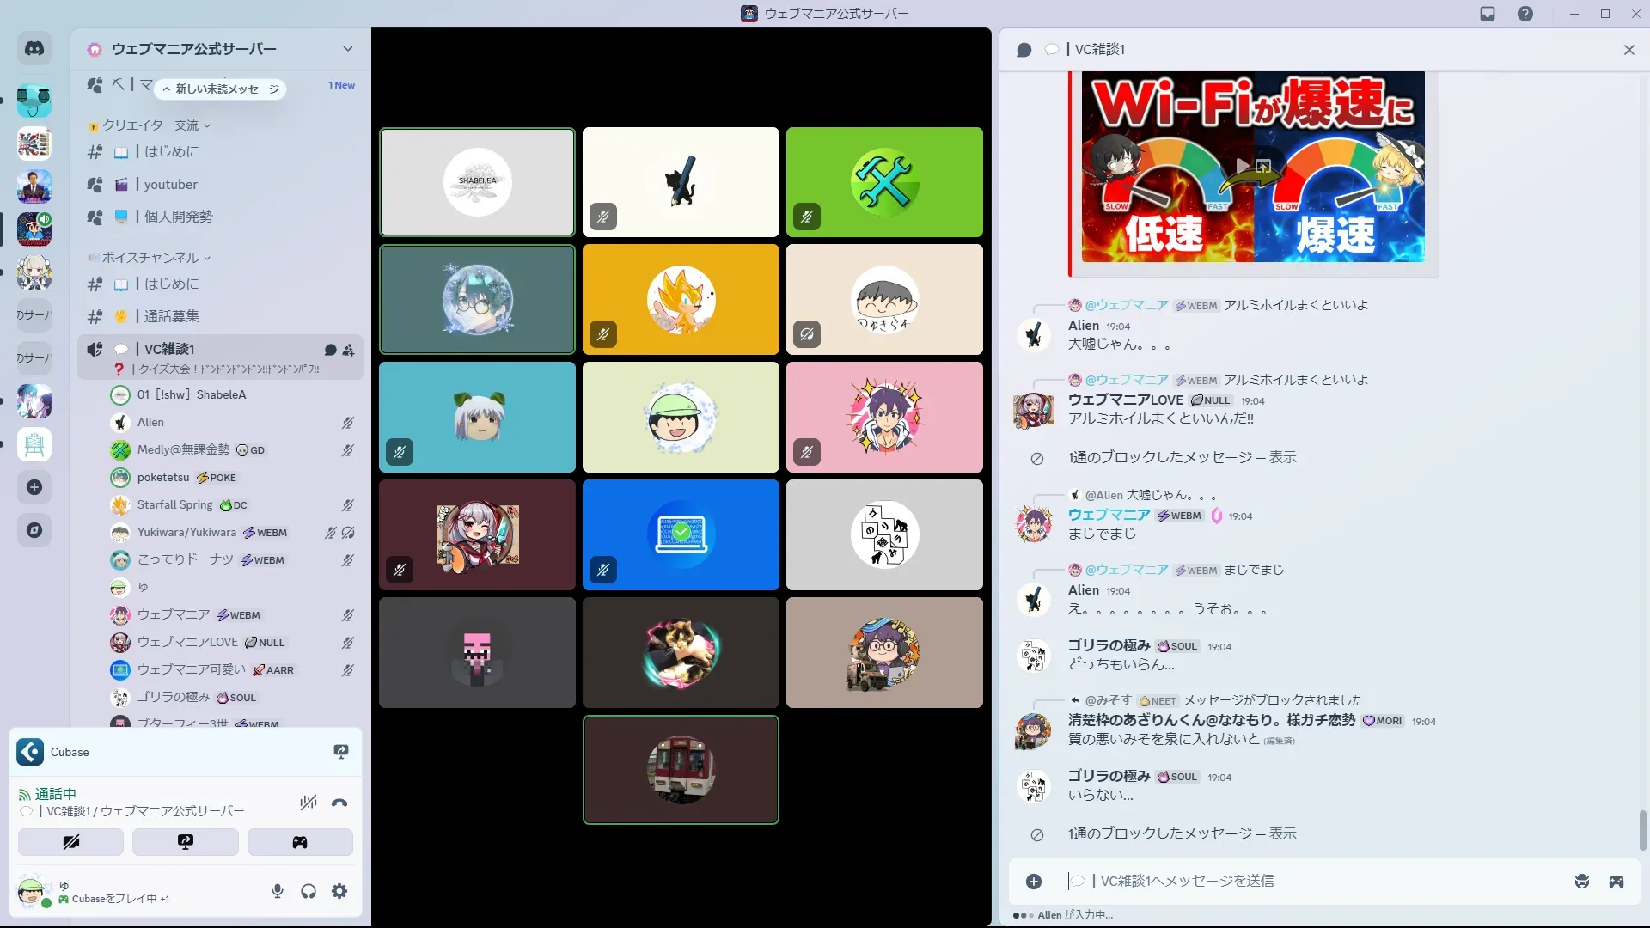Start an activity with controller button
The image size is (1650, 928).
click(299, 842)
